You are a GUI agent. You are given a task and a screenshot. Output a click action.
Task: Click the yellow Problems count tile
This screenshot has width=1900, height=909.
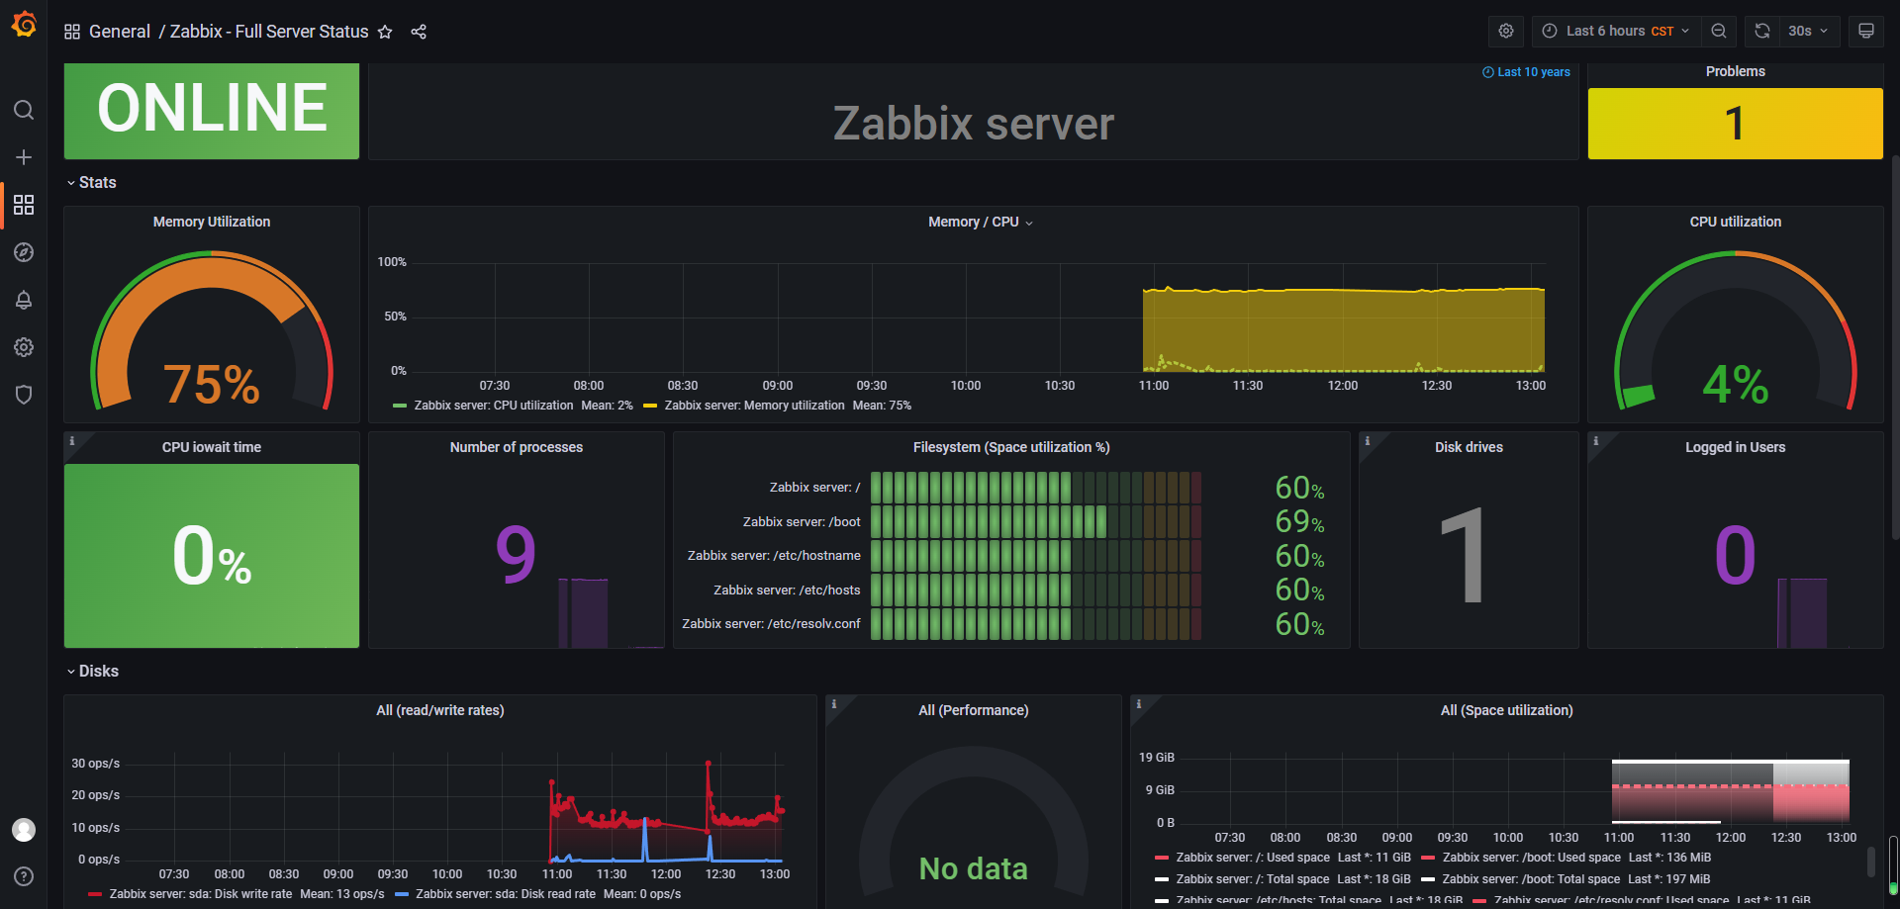pos(1736,124)
